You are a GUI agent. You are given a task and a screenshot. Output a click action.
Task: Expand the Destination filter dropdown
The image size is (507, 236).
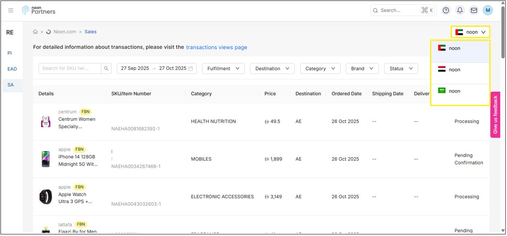[272, 69]
